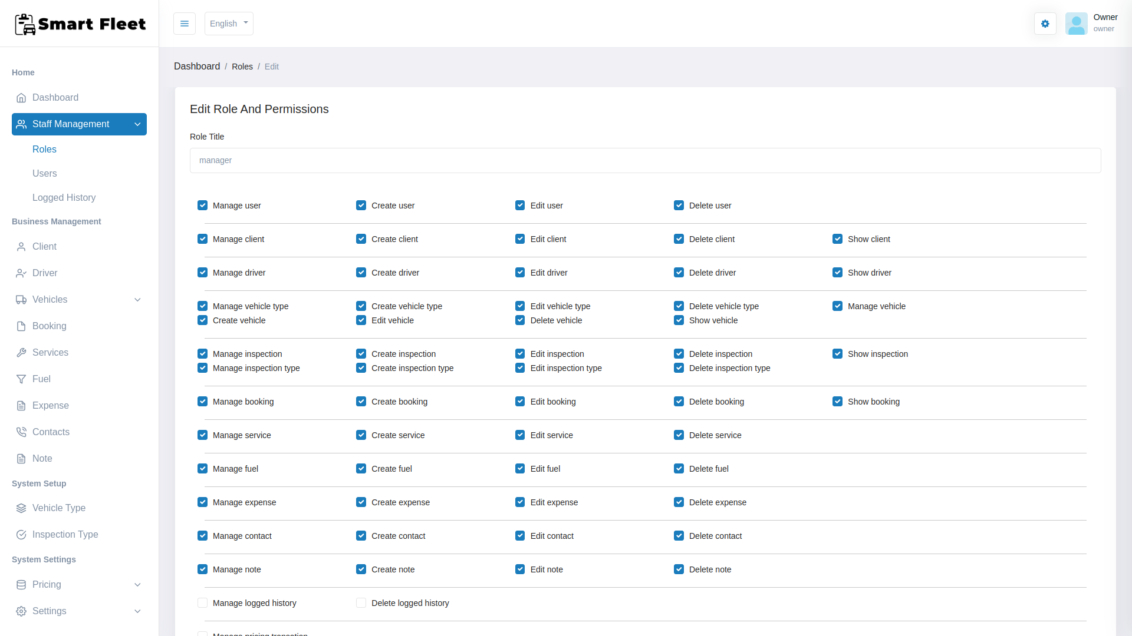Viewport: 1132px width, 636px height.
Task: Click the Inspection Type check-circle icon
Action: click(x=21, y=535)
